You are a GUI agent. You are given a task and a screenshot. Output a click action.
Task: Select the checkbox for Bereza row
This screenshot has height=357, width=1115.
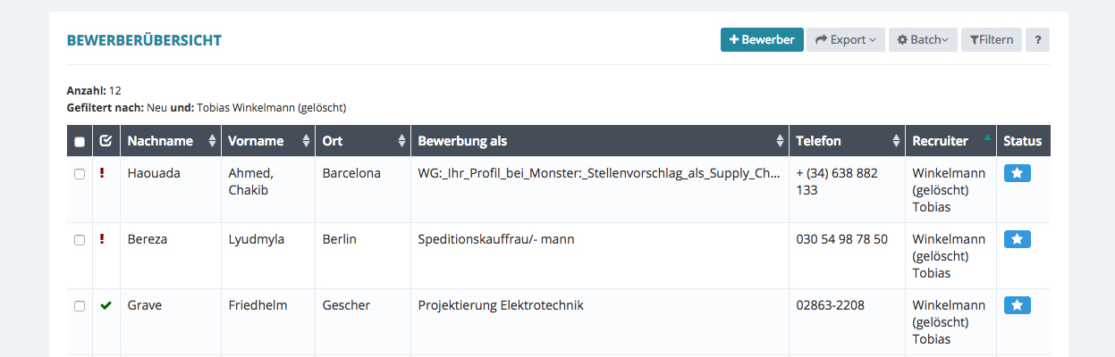(x=80, y=240)
